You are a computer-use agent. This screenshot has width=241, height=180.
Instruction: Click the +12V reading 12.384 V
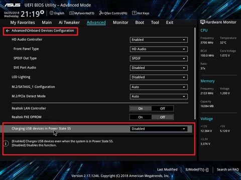206,131
